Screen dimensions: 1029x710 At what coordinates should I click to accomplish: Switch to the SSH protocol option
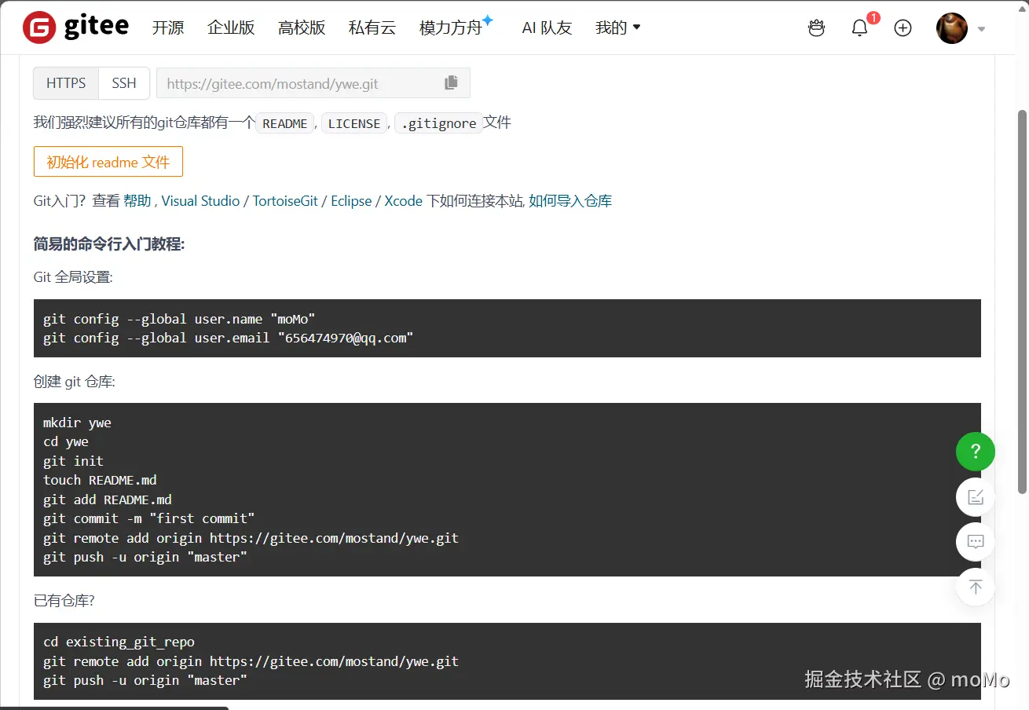point(124,83)
